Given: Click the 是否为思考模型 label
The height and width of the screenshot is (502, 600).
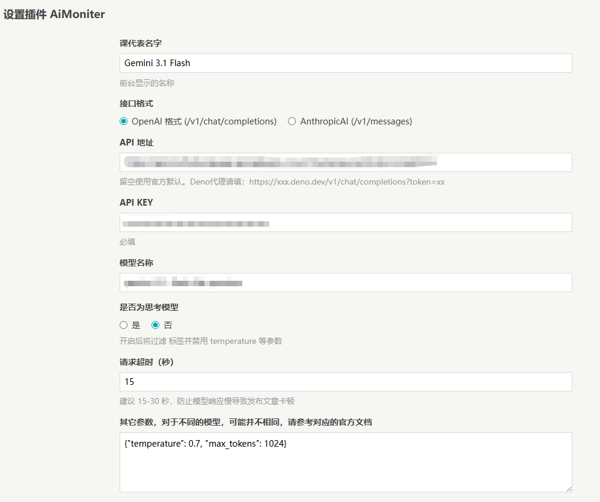Looking at the screenshot, I should 149,307.
